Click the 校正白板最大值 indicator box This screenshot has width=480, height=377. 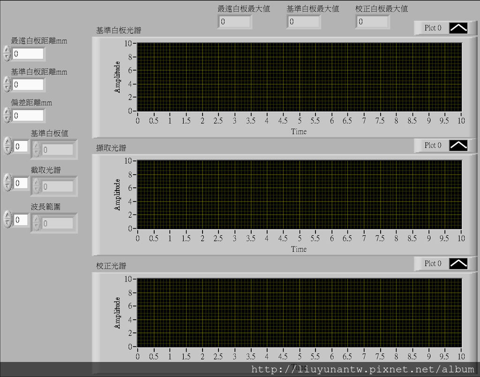tap(372, 22)
